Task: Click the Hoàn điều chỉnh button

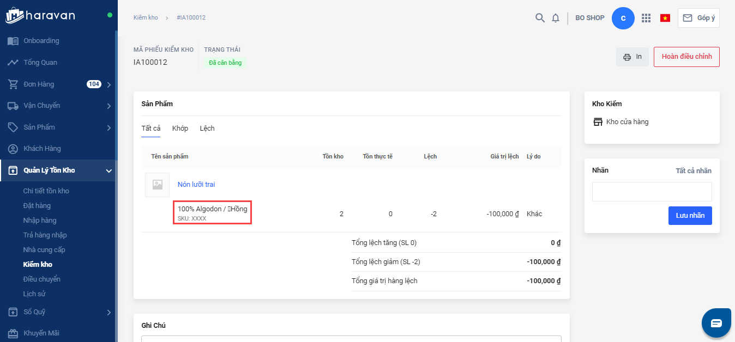Action: (x=686, y=57)
